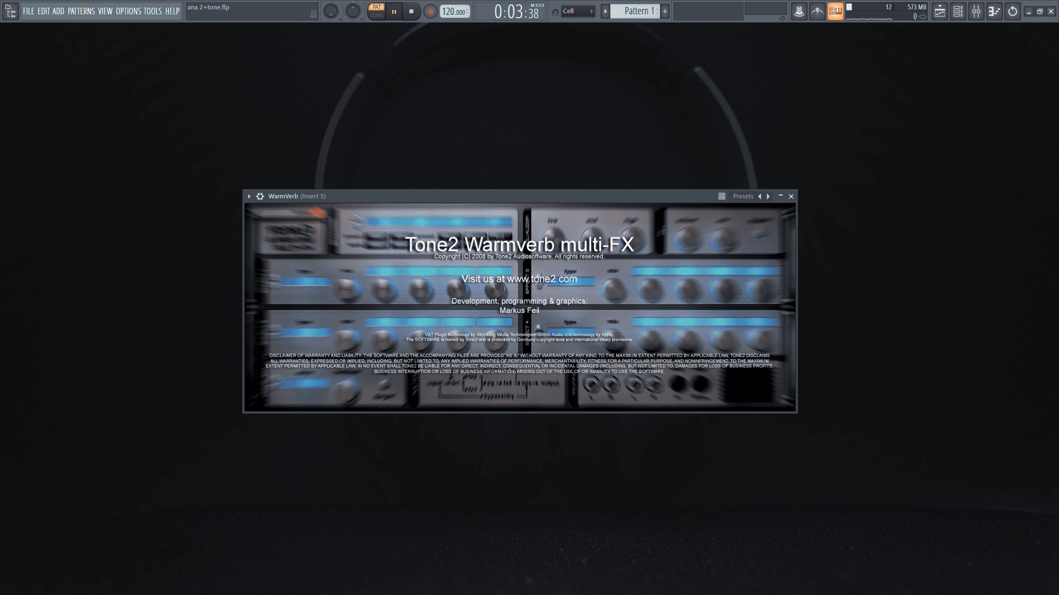1059x595 pixels.
Task: Minimize the FL Studio main window
Action: [x=1029, y=11]
